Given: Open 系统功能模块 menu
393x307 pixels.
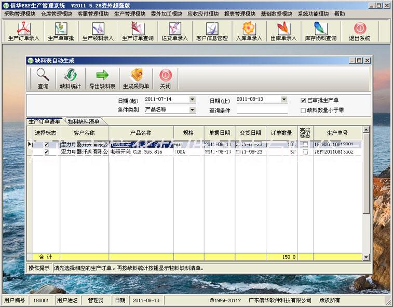Looking at the screenshot, I should (x=313, y=14).
